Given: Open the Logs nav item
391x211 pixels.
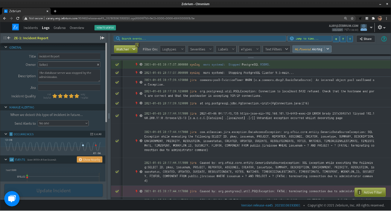Looking at the screenshot, I should (46, 28).
